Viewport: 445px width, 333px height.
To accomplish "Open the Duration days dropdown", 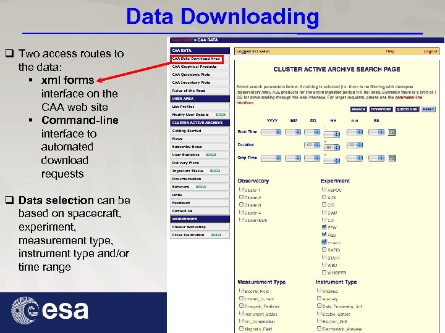I will pyautogui.click(x=312, y=145).
